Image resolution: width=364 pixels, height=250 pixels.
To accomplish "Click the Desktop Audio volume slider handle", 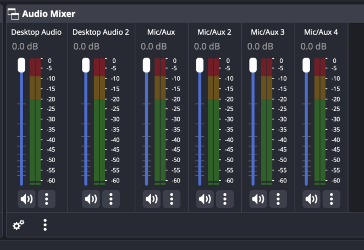I will pos(21,65).
